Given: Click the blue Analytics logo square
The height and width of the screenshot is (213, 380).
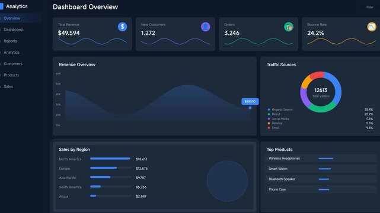Looking at the screenshot, I should [x=1, y=7].
